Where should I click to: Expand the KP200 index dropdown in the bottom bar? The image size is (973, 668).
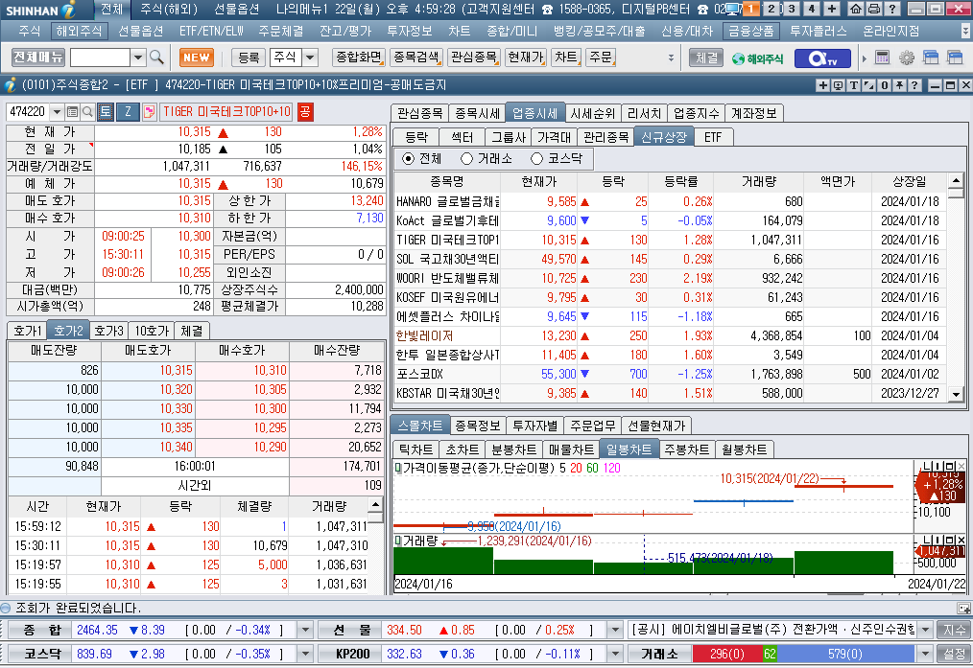tap(615, 654)
